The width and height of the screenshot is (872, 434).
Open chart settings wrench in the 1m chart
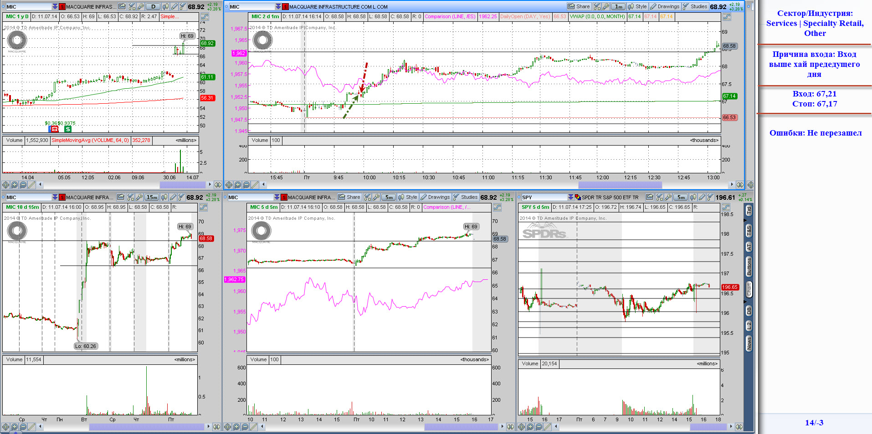click(606, 6)
